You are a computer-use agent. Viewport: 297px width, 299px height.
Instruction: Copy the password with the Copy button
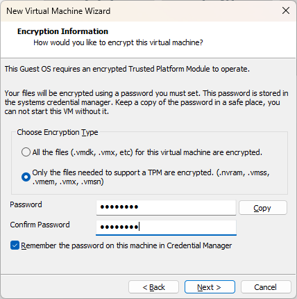click(x=263, y=208)
